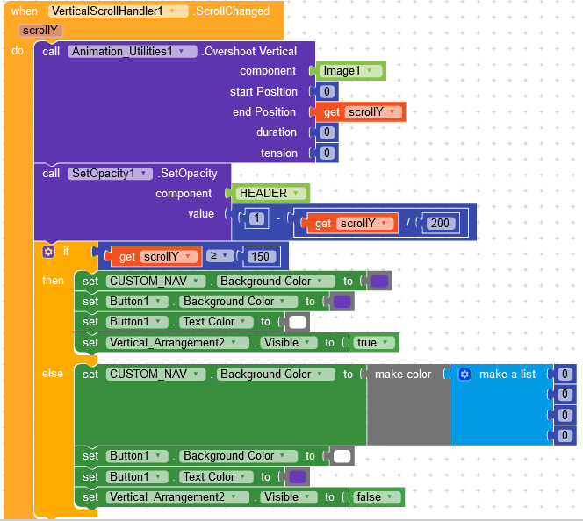Edit the tension value number field
The width and height of the screenshot is (583, 521).
pos(327,153)
